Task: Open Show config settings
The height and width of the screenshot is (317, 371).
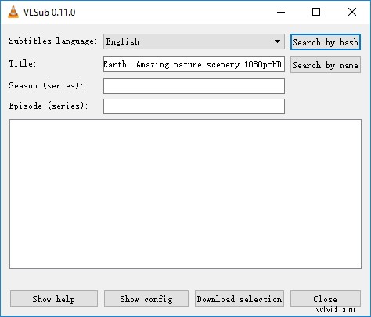Action: tap(146, 299)
